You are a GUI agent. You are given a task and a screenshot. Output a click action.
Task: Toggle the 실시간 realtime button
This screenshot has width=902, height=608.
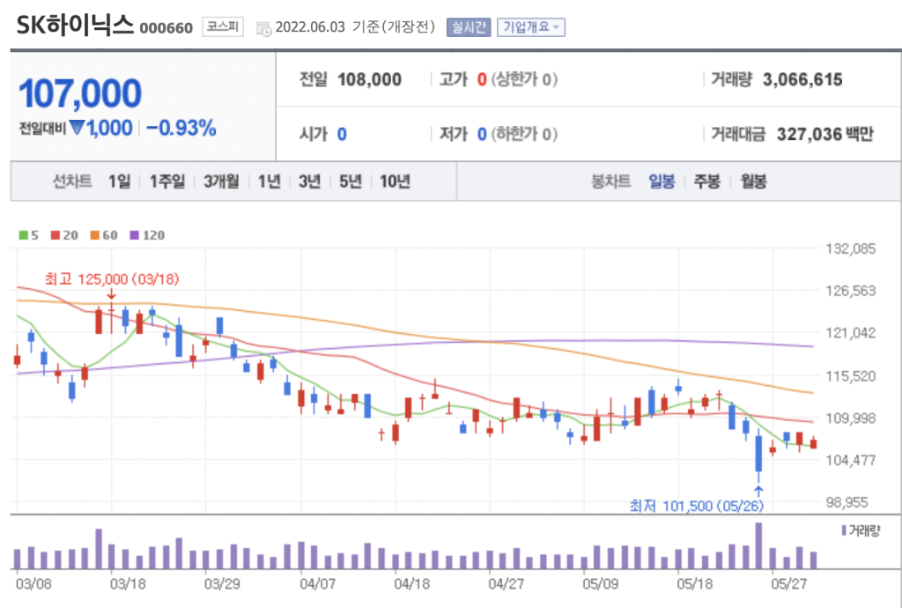[x=468, y=27]
